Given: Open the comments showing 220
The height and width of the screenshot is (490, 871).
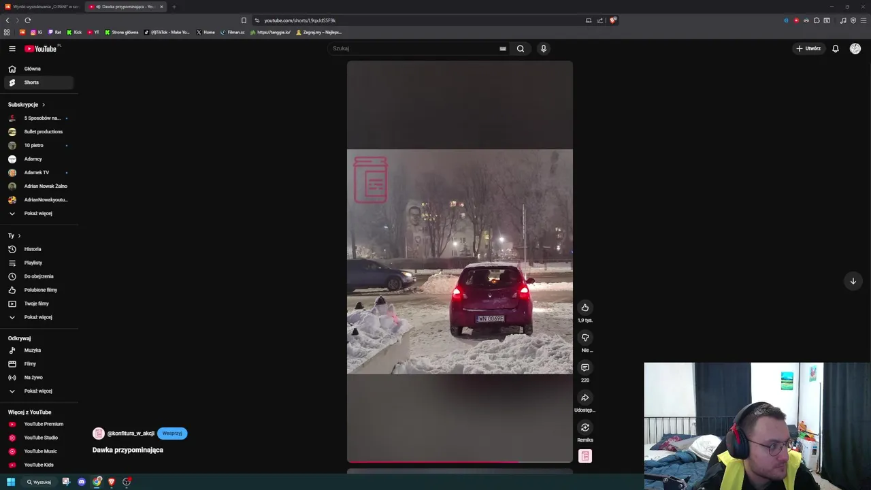Looking at the screenshot, I should coord(585,367).
